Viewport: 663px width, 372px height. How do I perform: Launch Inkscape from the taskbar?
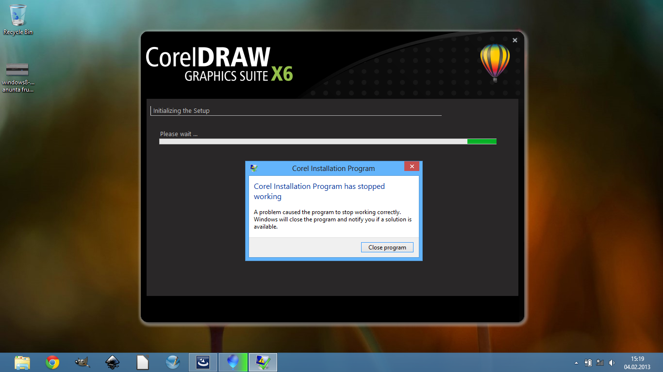[113, 362]
